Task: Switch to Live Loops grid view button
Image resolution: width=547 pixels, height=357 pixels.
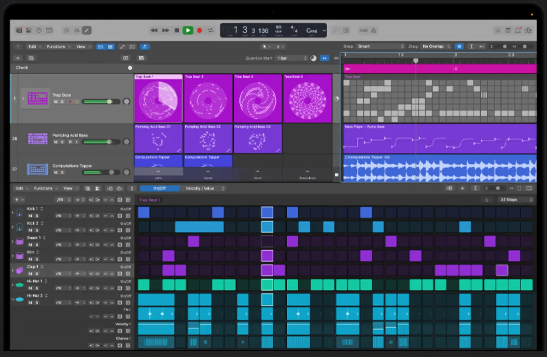Action: point(101,46)
